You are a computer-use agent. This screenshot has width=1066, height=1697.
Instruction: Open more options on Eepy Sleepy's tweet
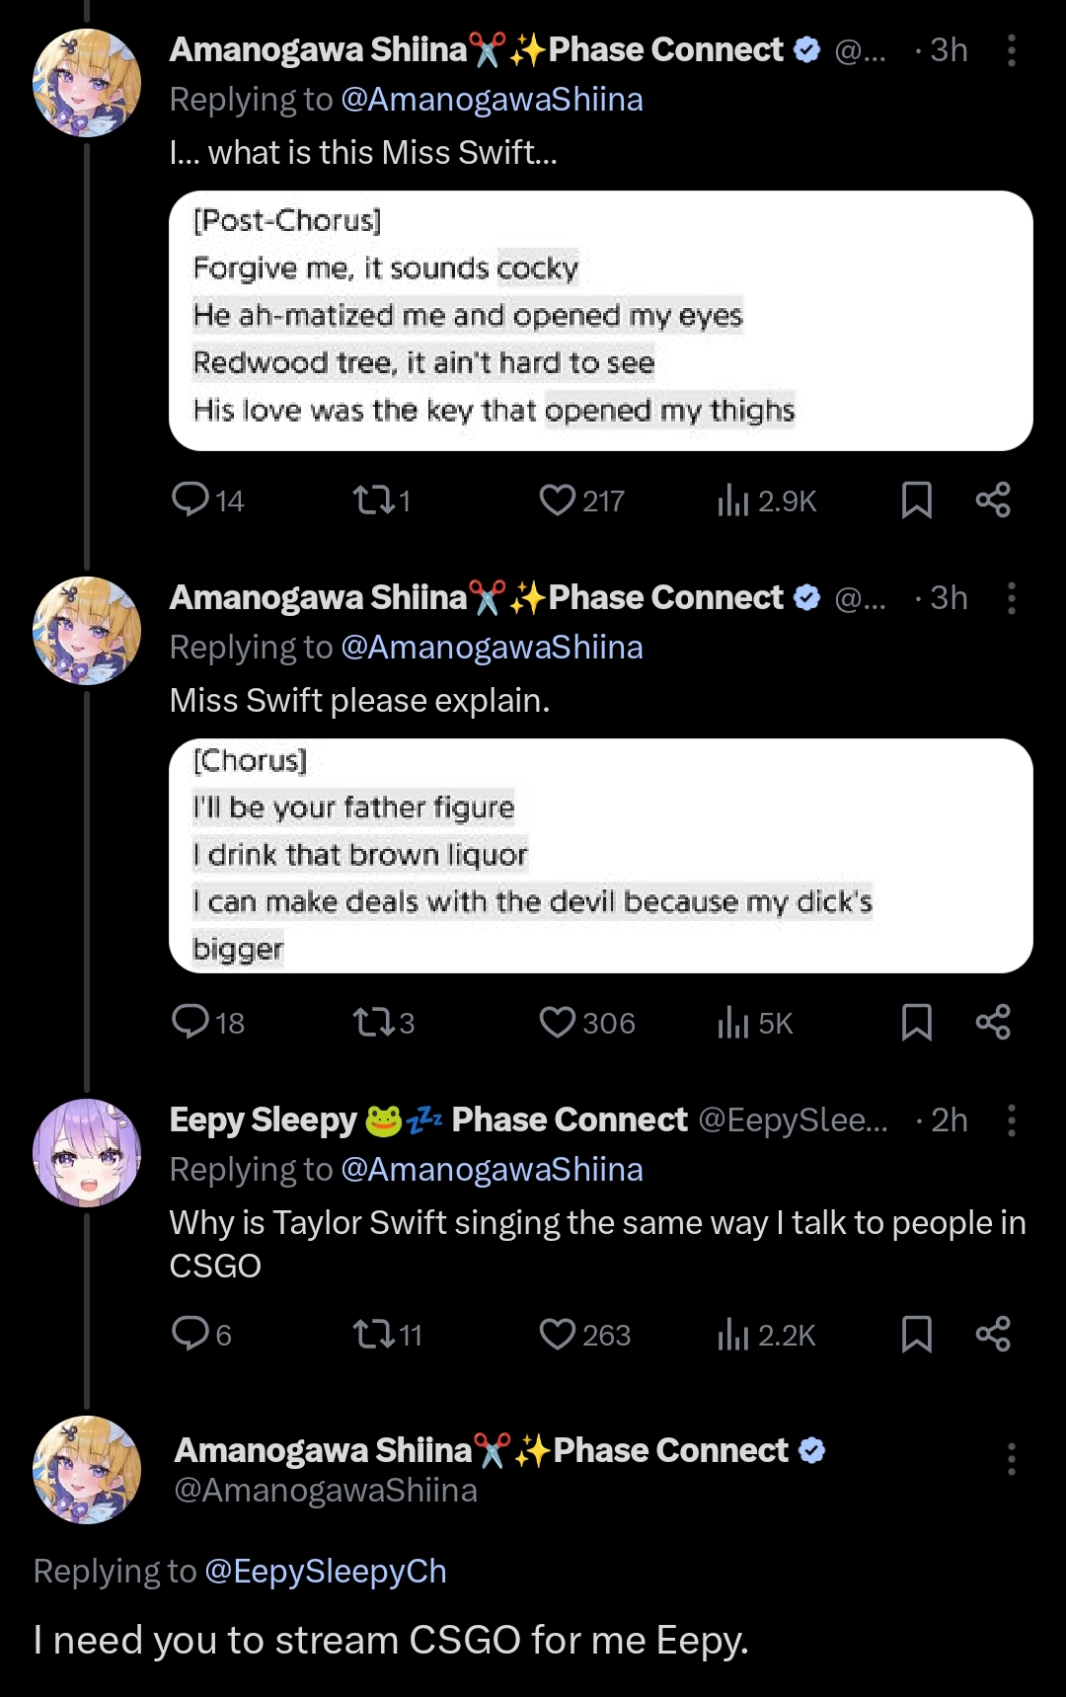[x=1012, y=1120]
